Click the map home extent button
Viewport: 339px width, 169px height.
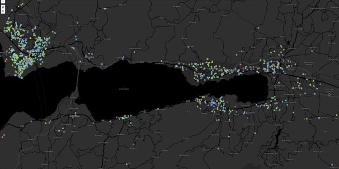coord(3,7)
